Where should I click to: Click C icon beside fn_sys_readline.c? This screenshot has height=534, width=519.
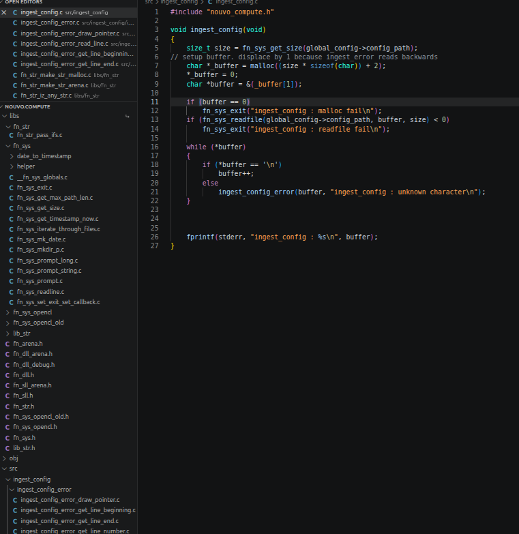pos(11,292)
